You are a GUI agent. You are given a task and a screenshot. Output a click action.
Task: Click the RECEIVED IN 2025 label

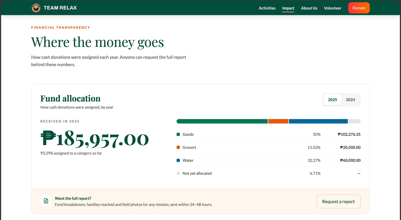coord(60,121)
